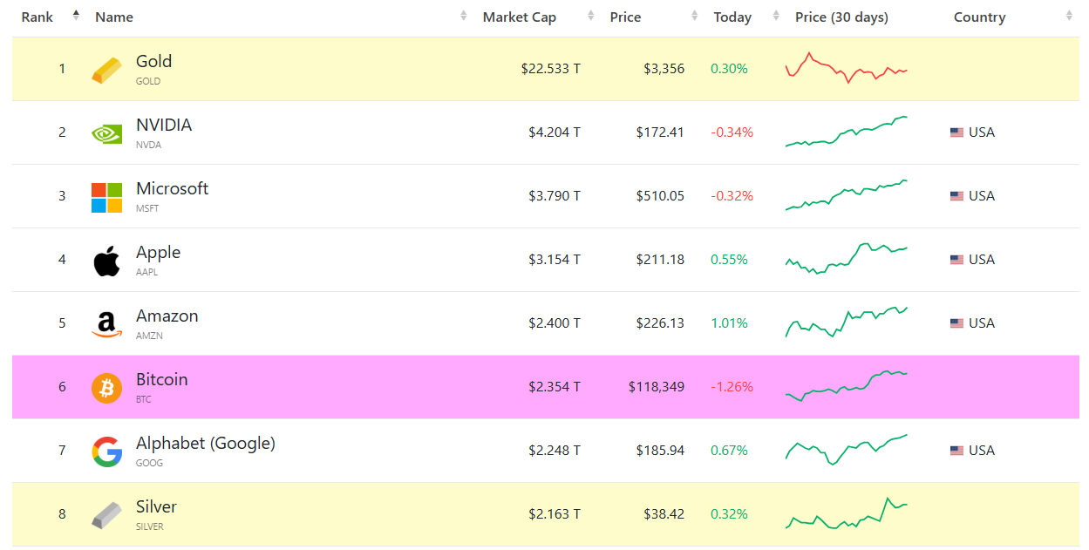This screenshot has height=550, width=1089.
Task: Click the Silver bar icon
Action: click(x=106, y=515)
